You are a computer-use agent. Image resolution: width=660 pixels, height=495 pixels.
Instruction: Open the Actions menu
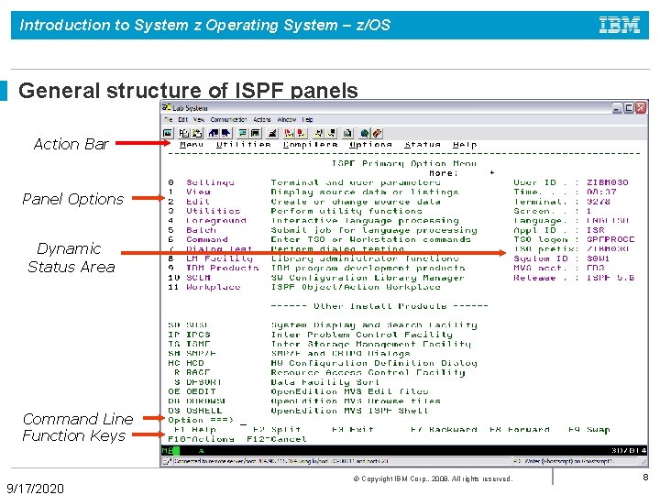pos(262,119)
